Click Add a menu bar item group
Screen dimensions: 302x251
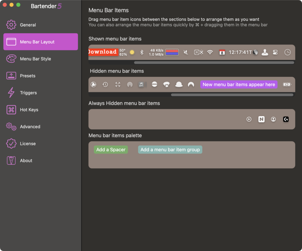tap(170, 150)
